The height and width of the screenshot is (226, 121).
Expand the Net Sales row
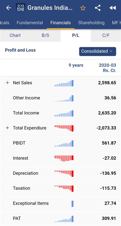tap(7, 83)
